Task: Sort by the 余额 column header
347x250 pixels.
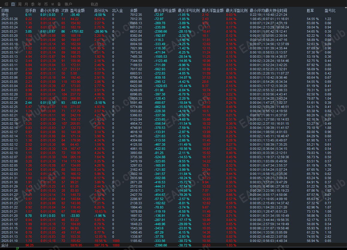Action: [x=134, y=10]
